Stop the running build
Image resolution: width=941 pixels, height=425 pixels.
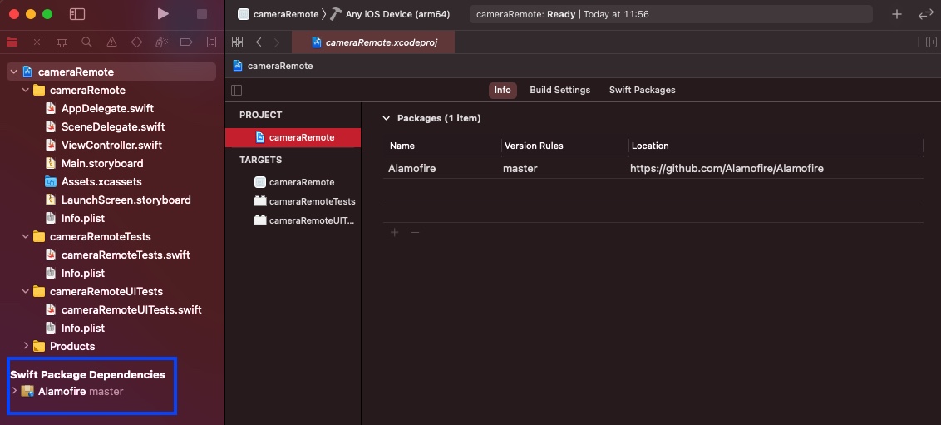tap(202, 14)
